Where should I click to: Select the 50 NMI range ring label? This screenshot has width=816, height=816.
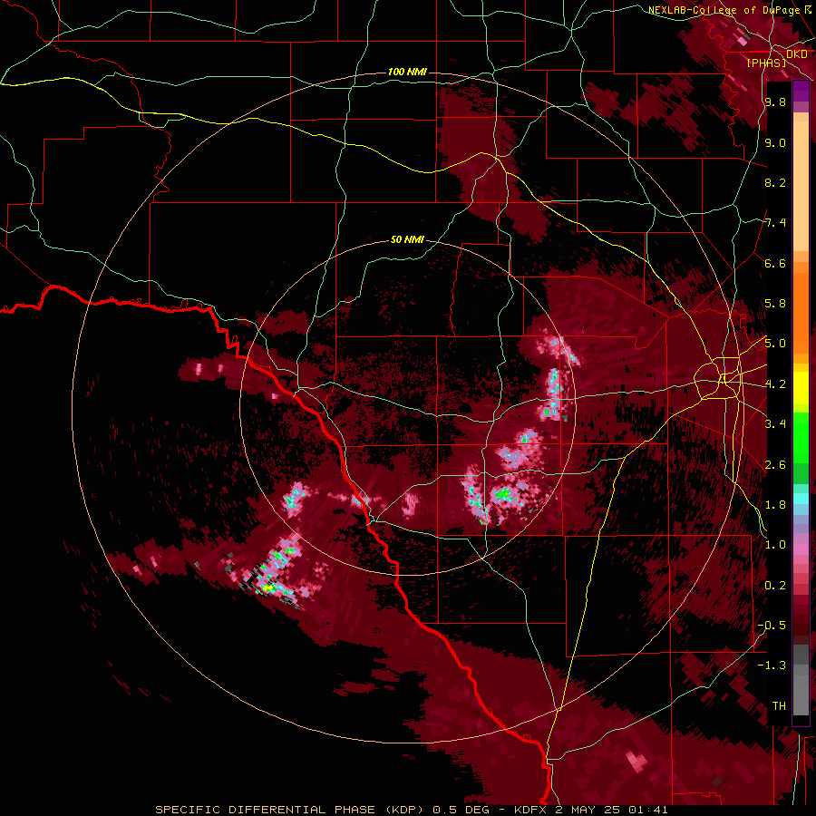[407, 239]
